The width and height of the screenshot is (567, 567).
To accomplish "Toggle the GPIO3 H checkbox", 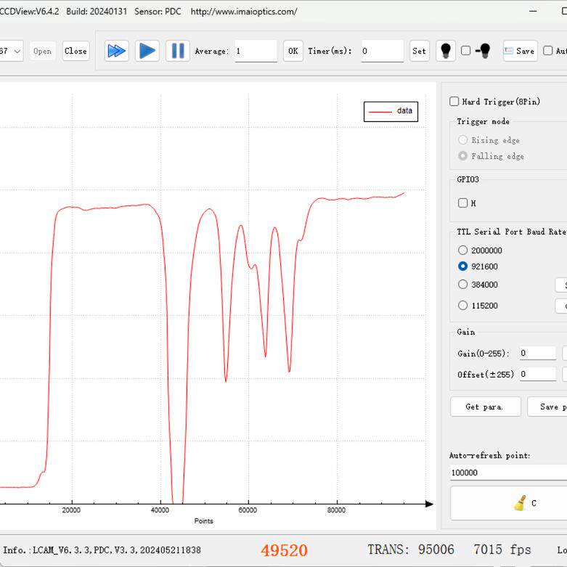I will [462, 203].
